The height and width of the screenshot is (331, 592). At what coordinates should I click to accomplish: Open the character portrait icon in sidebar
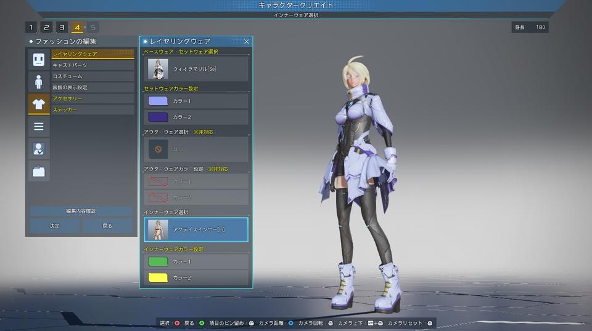click(39, 148)
